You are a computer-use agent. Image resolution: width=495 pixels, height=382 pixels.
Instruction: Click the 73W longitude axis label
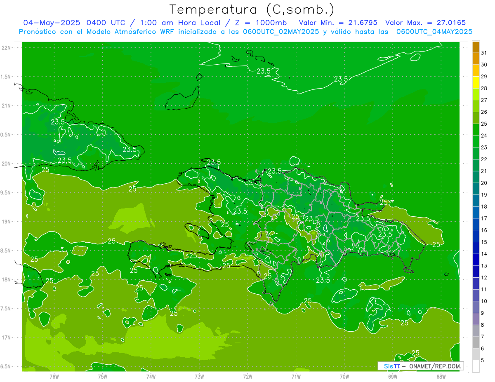(x=199, y=376)
